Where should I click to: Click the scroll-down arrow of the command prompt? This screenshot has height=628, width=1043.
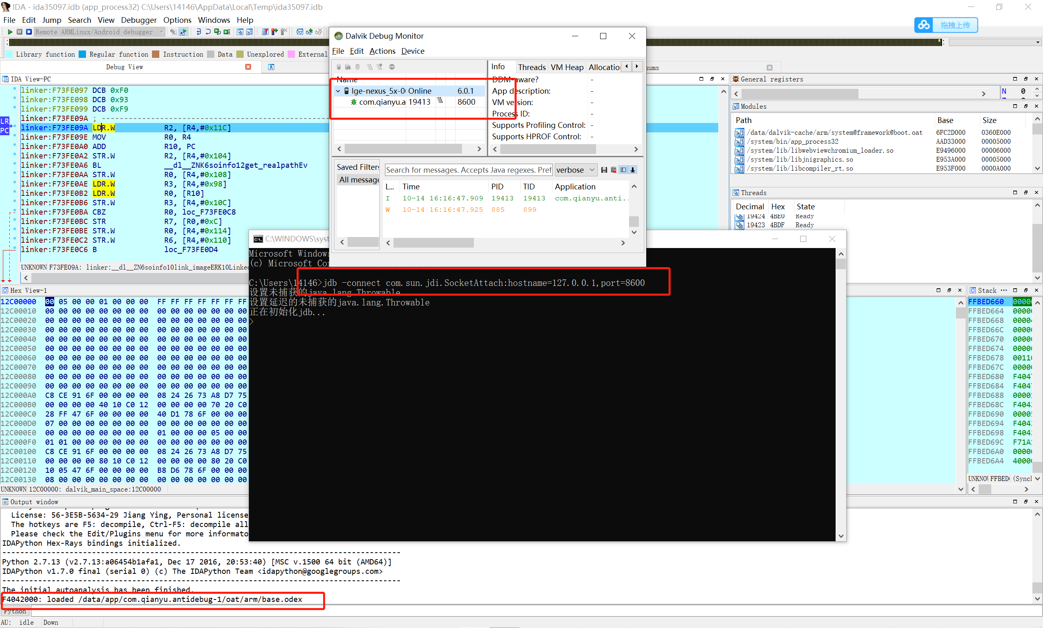pyautogui.click(x=841, y=536)
